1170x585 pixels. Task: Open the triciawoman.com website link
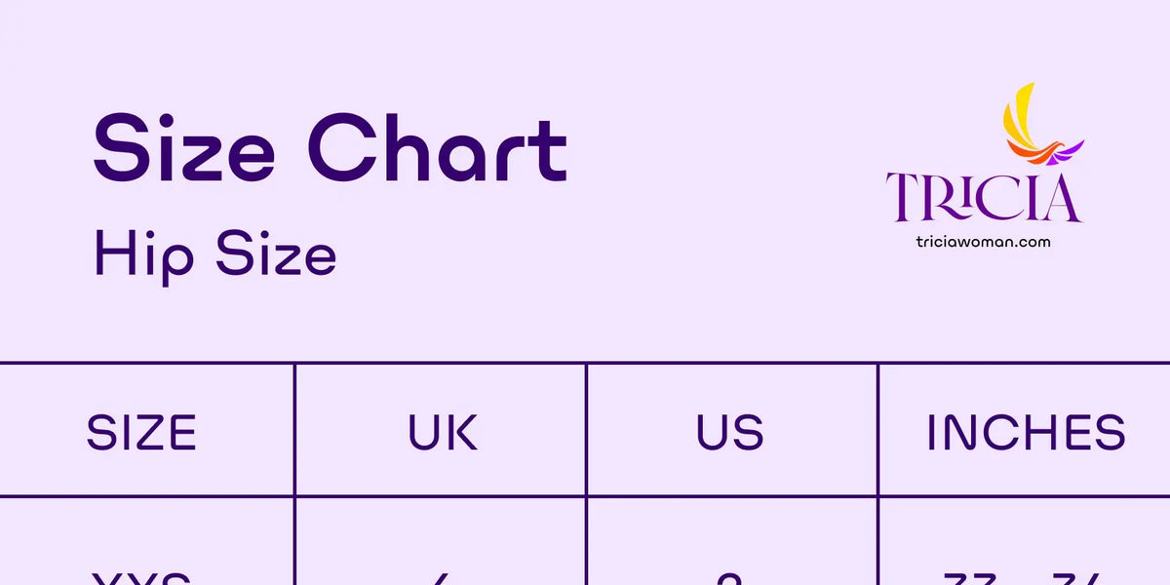click(x=983, y=241)
